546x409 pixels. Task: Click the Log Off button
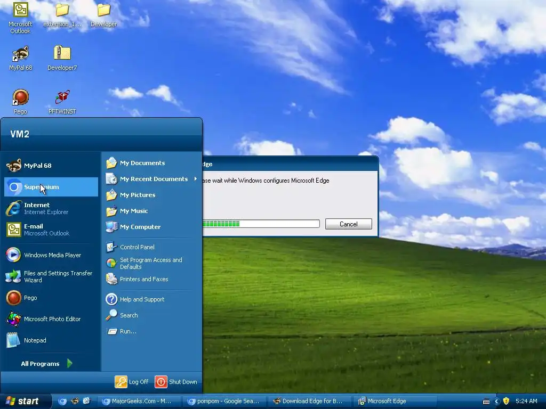[x=132, y=381]
